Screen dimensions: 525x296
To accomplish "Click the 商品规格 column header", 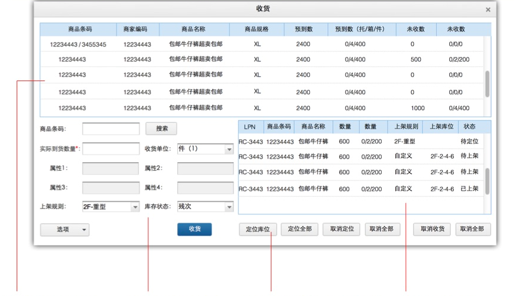I will [257, 29].
